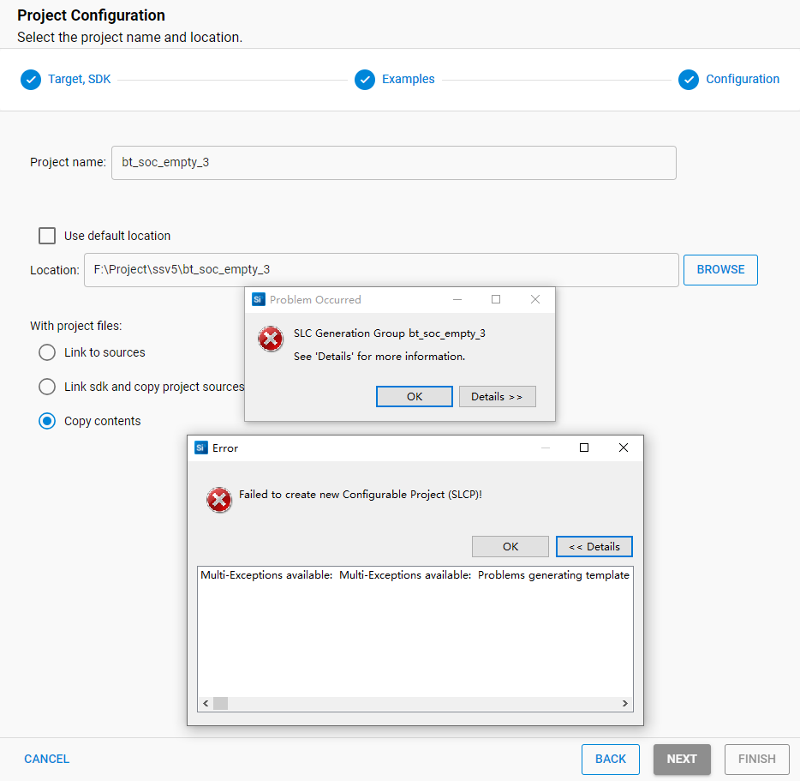Image resolution: width=800 pixels, height=781 pixels.
Task: Focus the Location path input field
Action: point(381,270)
